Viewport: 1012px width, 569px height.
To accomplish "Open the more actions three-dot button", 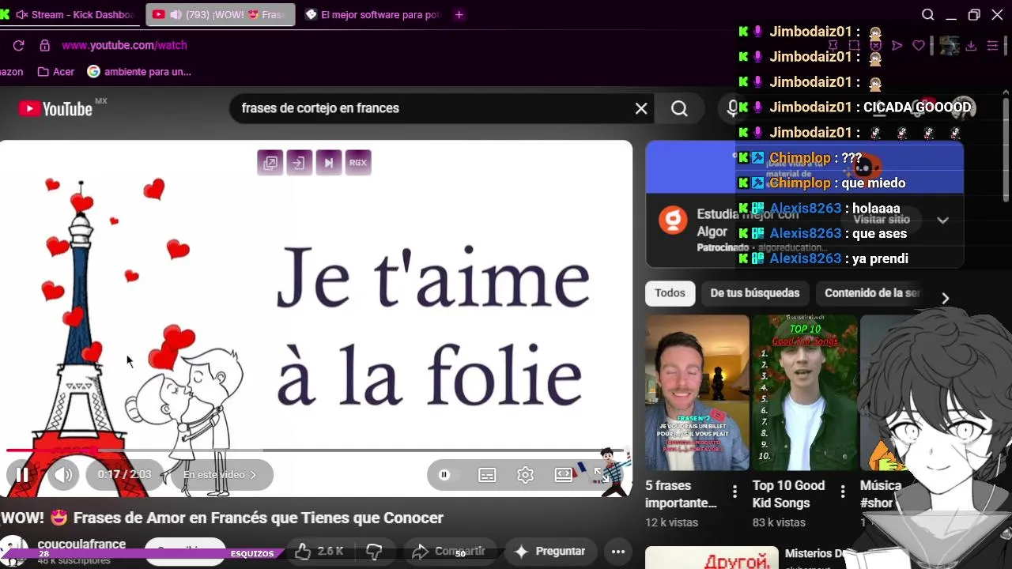I will (618, 552).
